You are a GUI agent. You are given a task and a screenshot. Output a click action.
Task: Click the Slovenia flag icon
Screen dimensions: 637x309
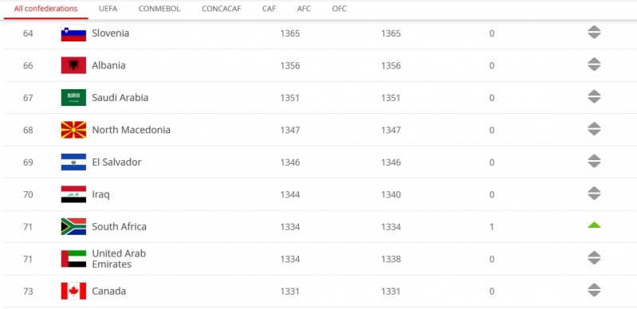[73, 33]
